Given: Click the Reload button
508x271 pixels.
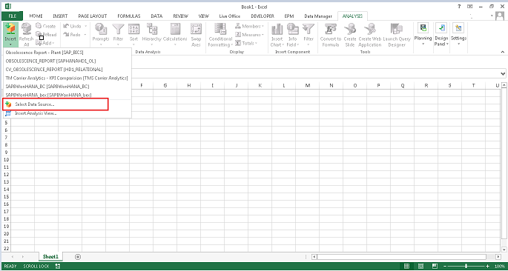Looking at the screenshot, I should (46, 35).
